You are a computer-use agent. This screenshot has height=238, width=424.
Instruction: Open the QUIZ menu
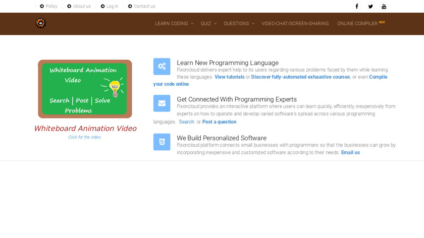[206, 24]
